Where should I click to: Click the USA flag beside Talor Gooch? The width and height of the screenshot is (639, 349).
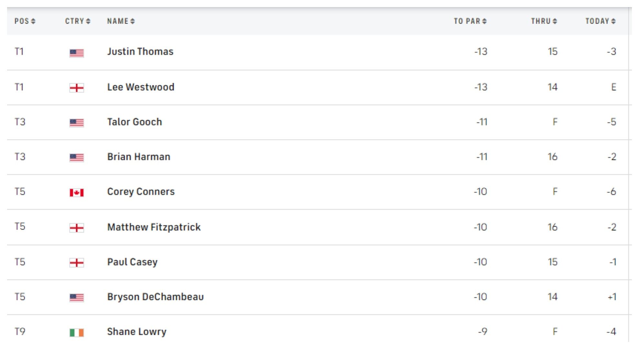click(x=76, y=123)
